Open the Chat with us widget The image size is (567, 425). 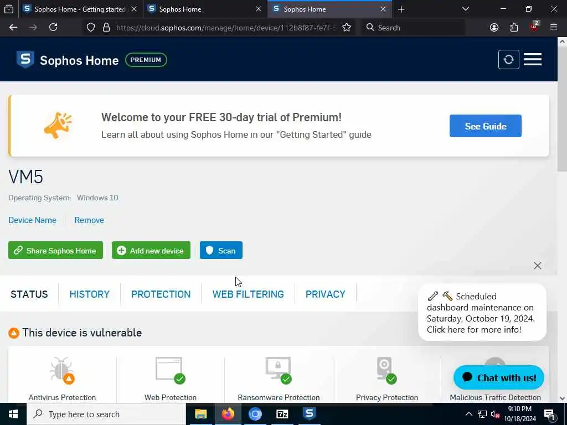[499, 377]
